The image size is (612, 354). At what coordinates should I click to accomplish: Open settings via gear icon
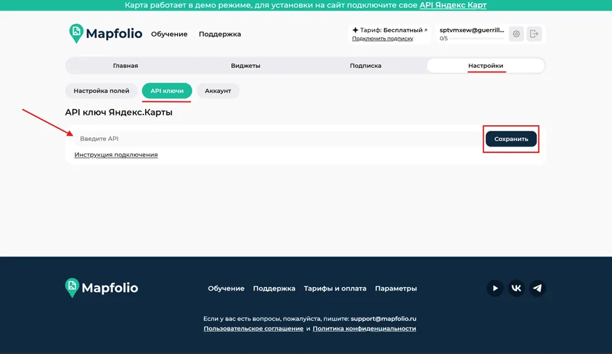coord(516,34)
